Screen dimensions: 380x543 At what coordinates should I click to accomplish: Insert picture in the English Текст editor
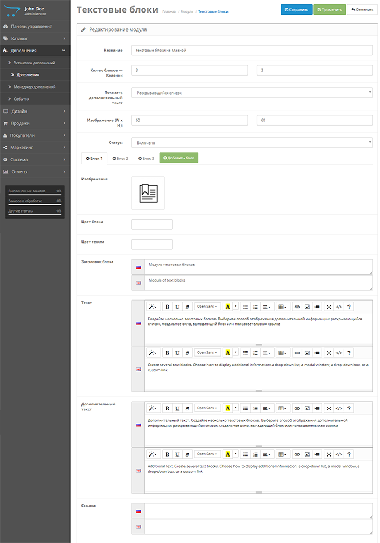(307, 353)
